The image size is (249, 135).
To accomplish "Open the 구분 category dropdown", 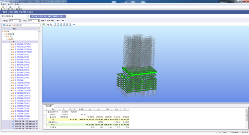I will coord(20,21).
